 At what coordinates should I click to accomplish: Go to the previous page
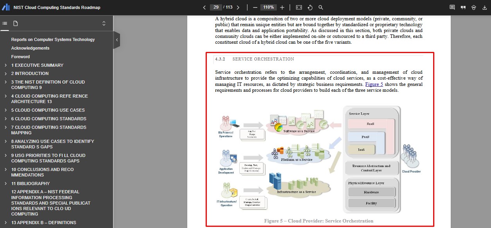tap(204, 7)
